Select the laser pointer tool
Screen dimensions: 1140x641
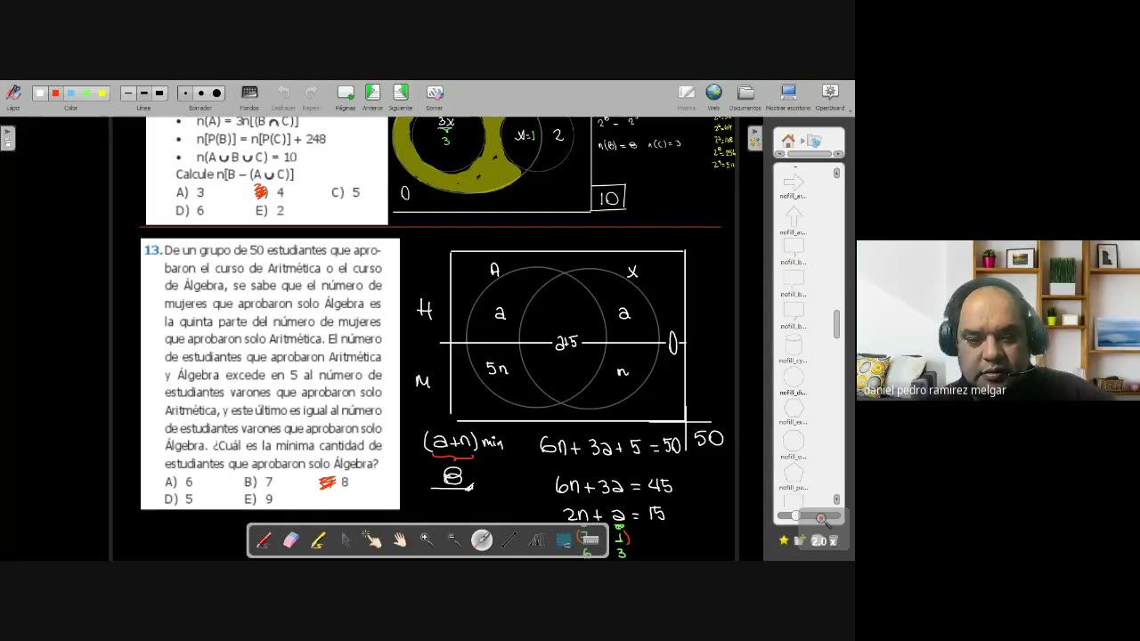coord(482,540)
